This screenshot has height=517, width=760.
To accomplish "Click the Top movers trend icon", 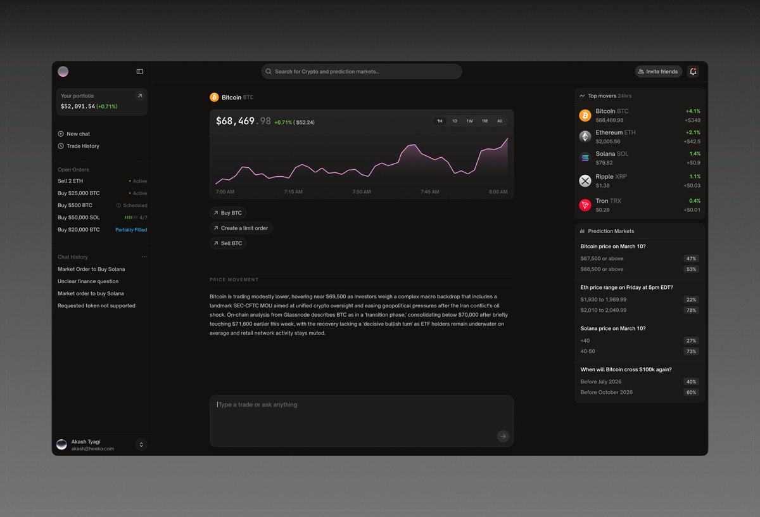I will [x=582, y=96].
